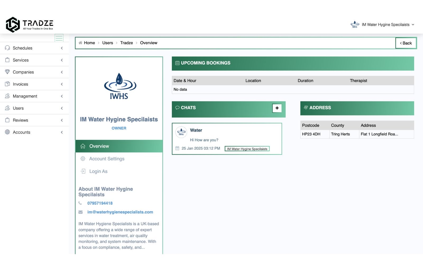The image size is (423, 264).
Task: Click the envelope icon beside email address
Action: [x=81, y=212]
